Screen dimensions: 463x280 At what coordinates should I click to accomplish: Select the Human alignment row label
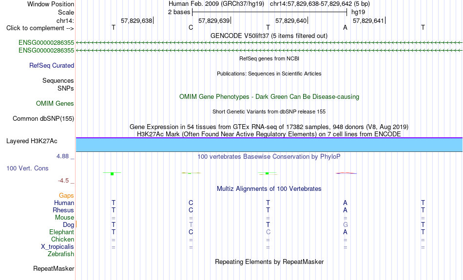click(64, 203)
